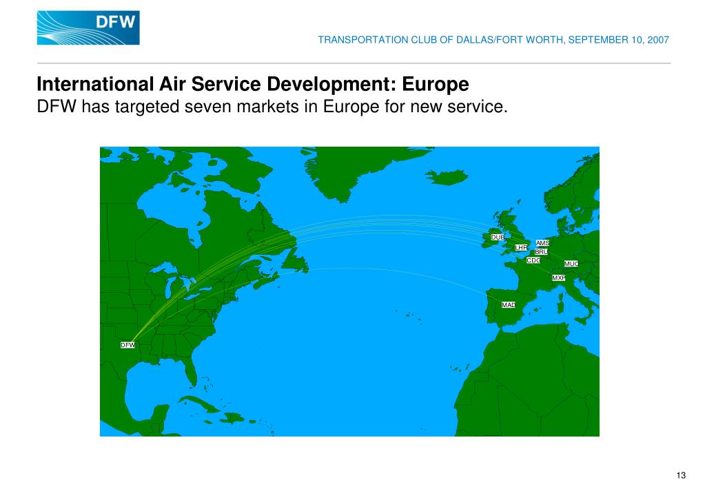Select the header text 'TRANSPORTATION CLUB OF DALLAS/FORT WORTH, SEPTEMBER 10, 2007'
705x493 pixels.
pos(493,40)
